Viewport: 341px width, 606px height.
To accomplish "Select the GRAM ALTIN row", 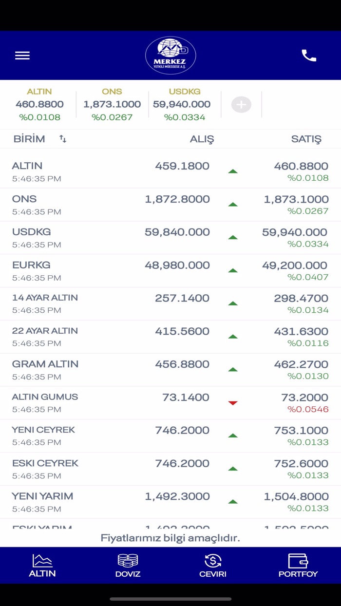I will [170, 370].
